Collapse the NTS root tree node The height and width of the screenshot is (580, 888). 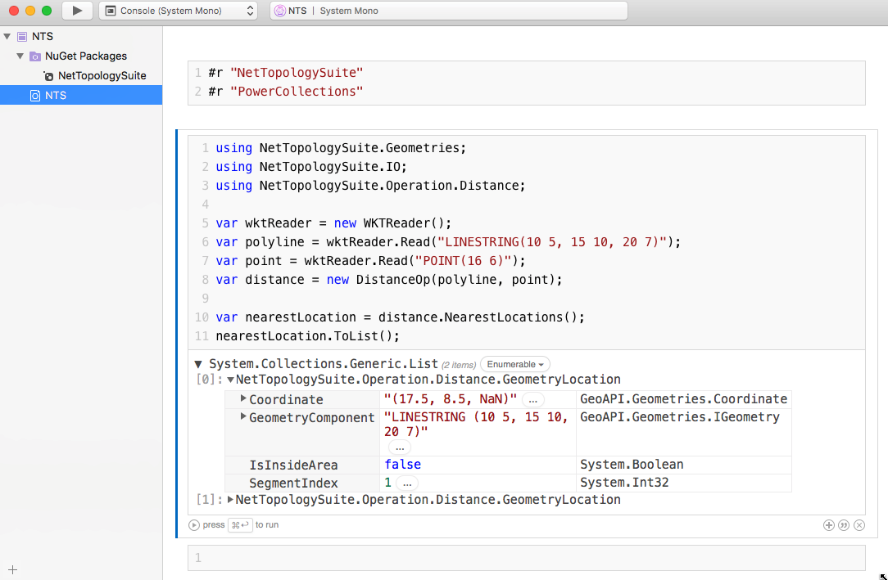click(x=7, y=37)
